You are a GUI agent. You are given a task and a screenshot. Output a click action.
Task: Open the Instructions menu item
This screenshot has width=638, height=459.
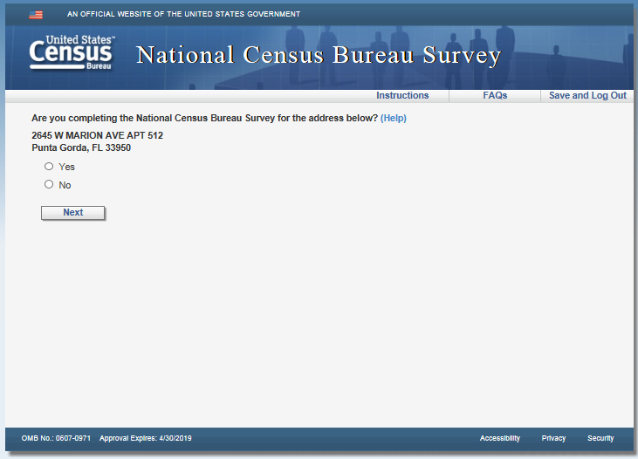[402, 95]
